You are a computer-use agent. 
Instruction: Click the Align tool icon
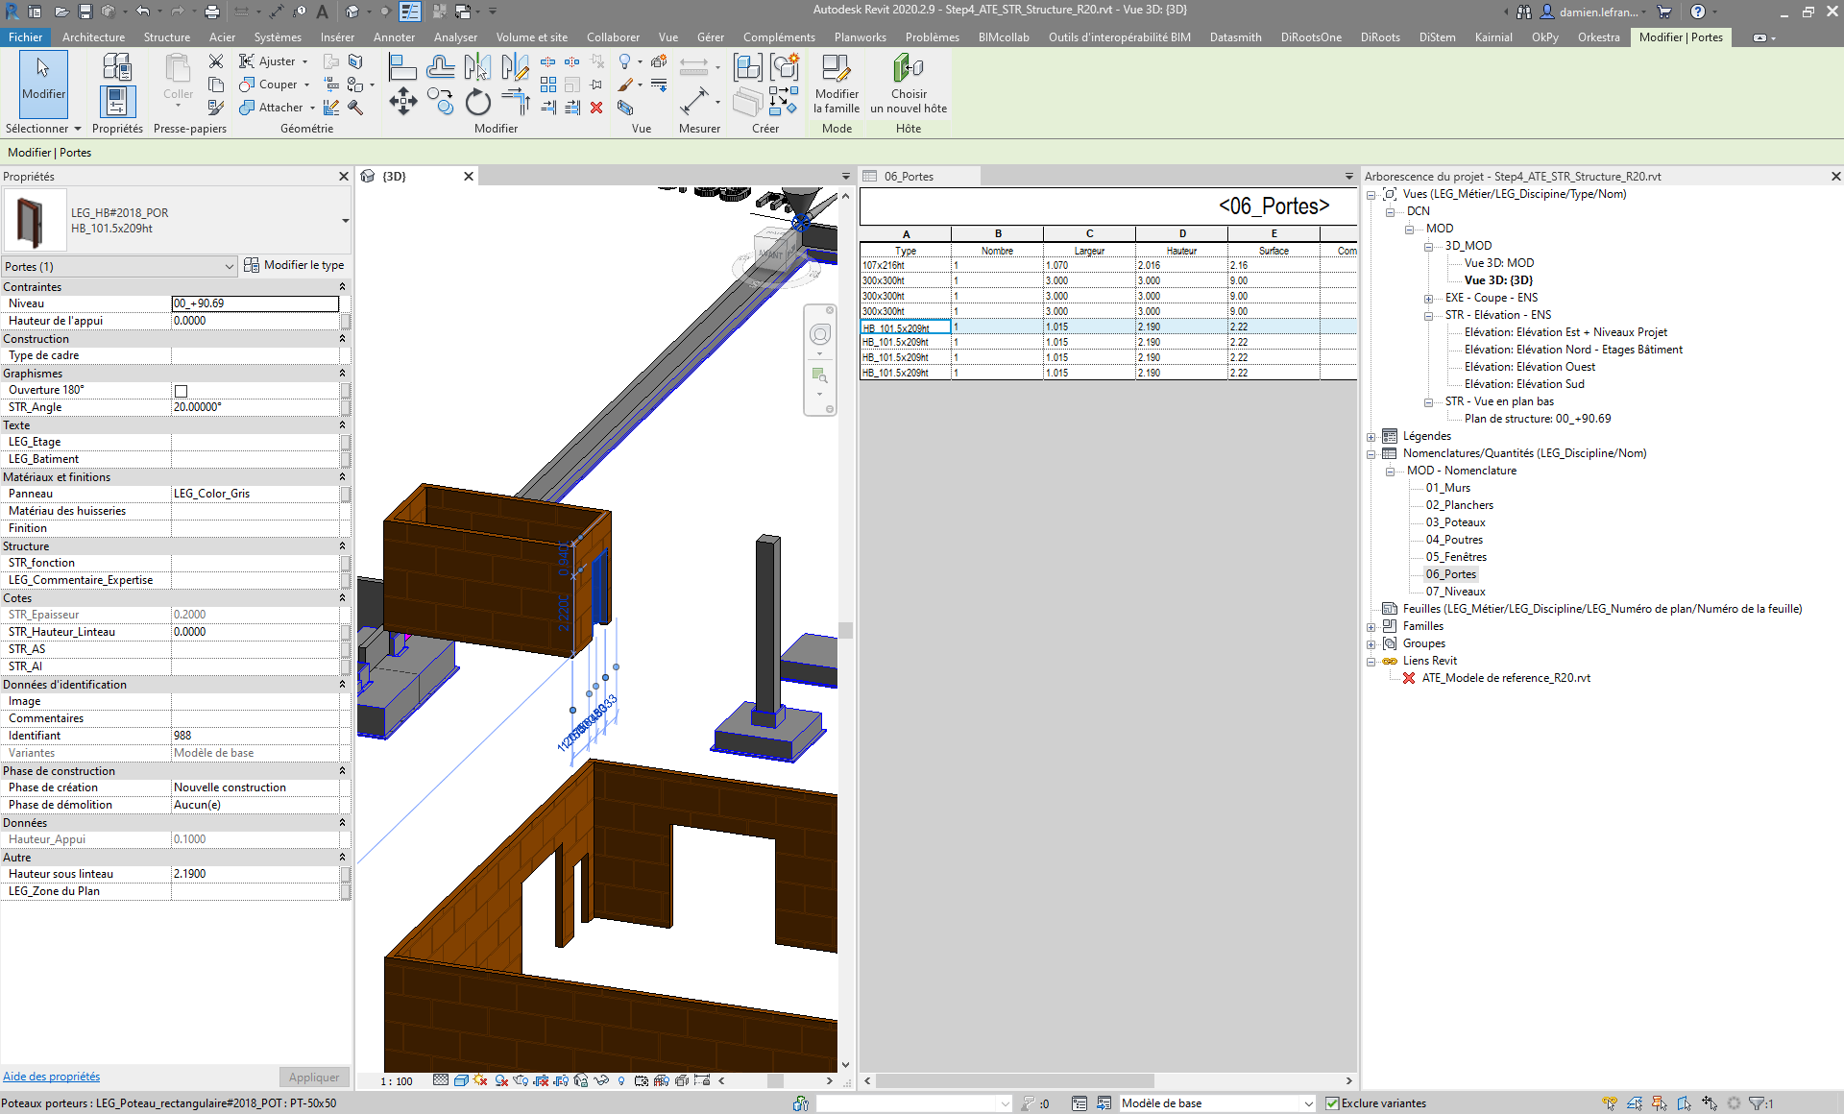(x=402, y=66)
